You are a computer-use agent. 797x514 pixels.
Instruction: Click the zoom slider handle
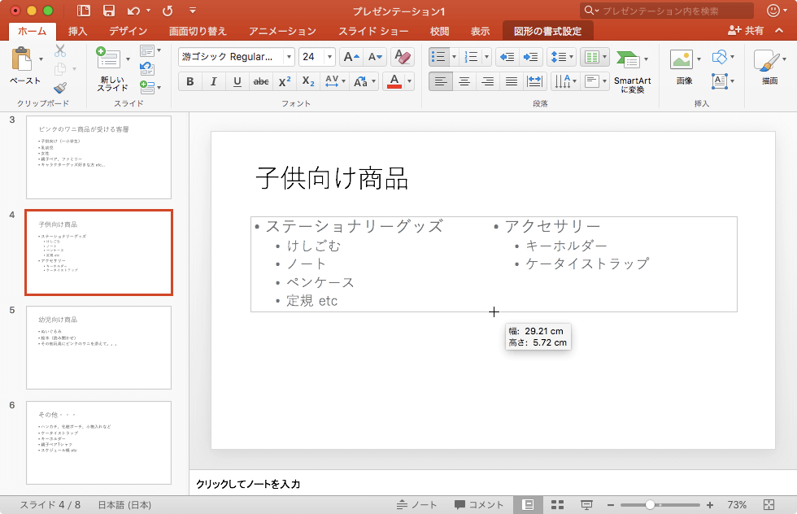tap(650, 505)
